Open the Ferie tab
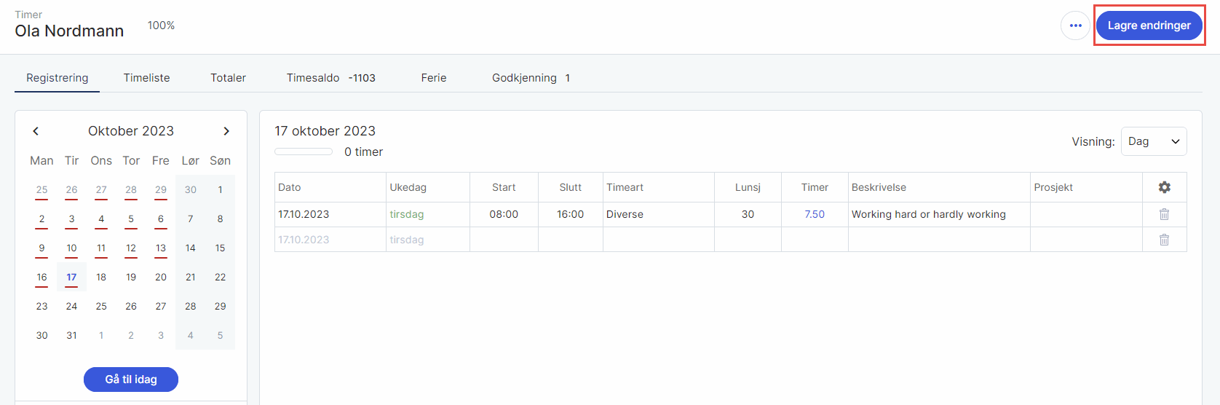The image size is (1220, 405). coord(433,78)
